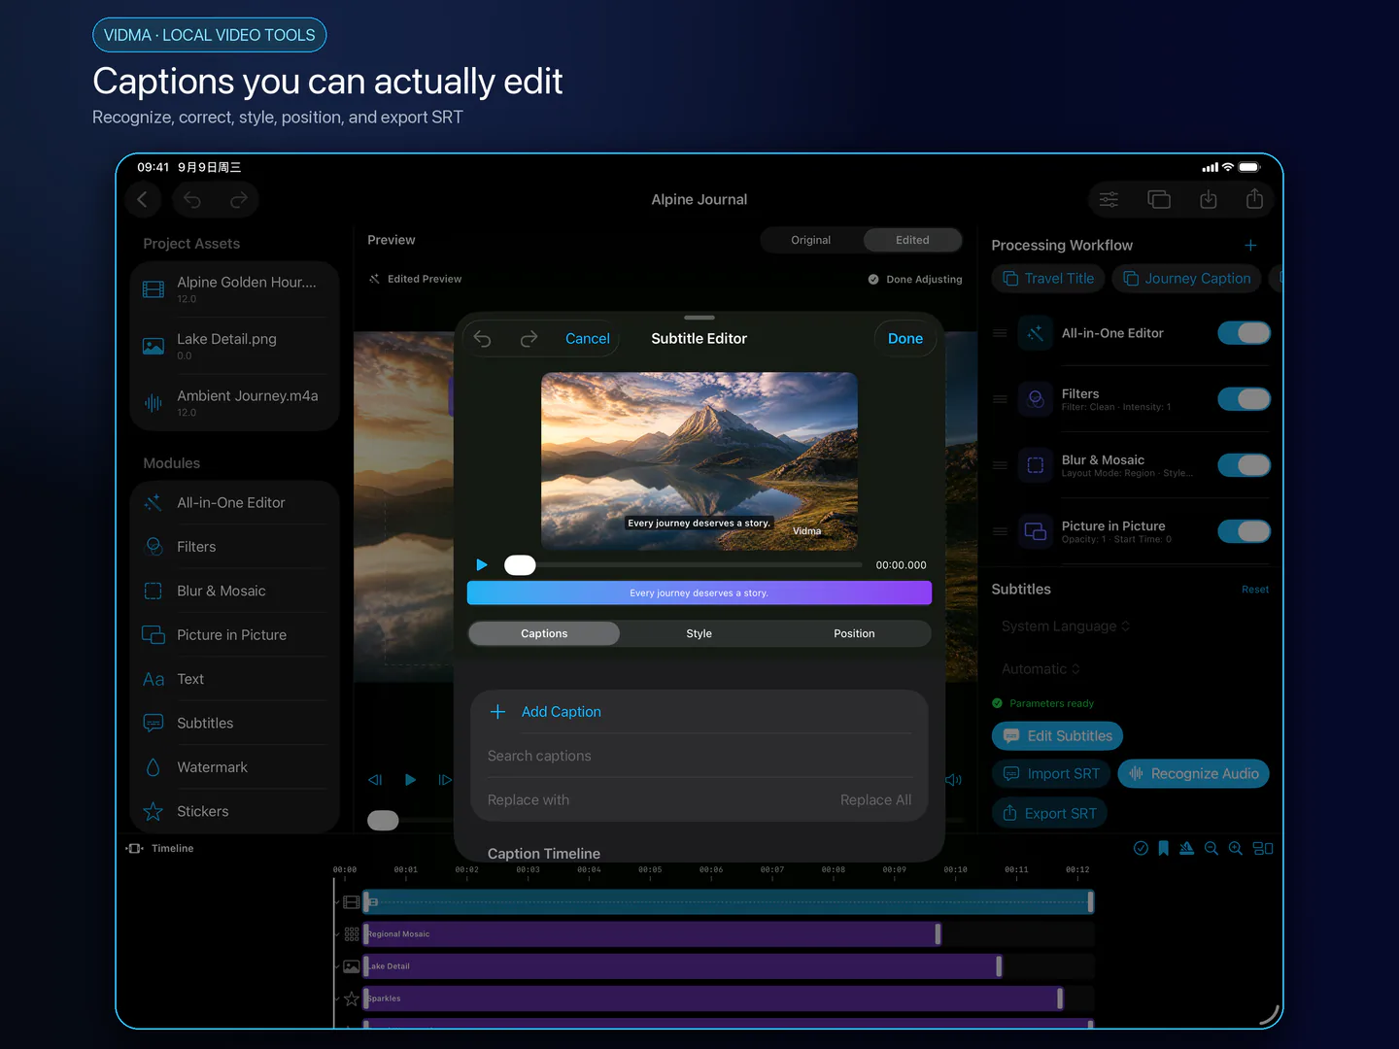Select the Subtitles module
This screenshot has height=1049, width=1399.
click(234, 724)
